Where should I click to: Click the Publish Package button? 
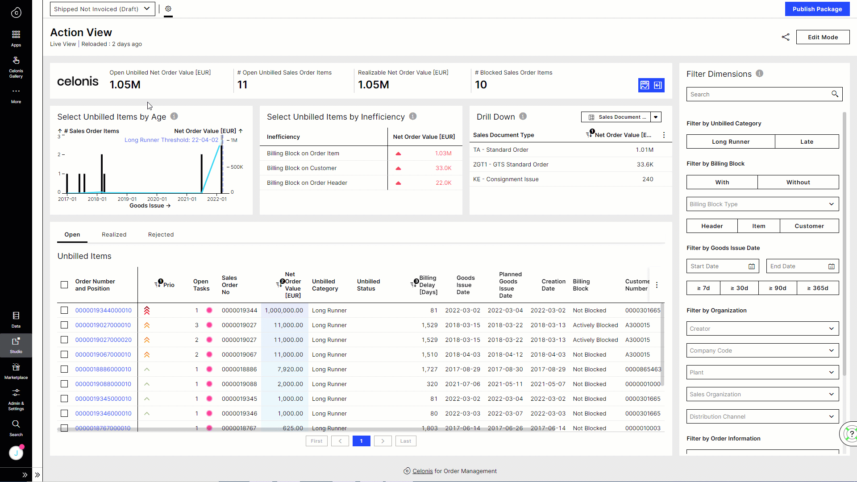pos(817,9)
